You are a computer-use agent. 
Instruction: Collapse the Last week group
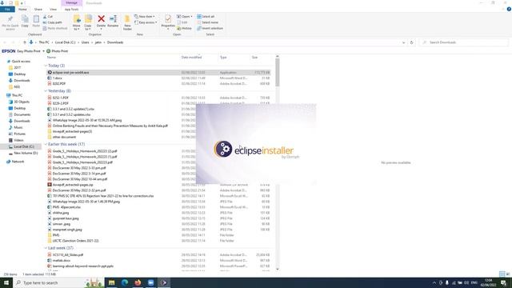(x=46, y=248)
